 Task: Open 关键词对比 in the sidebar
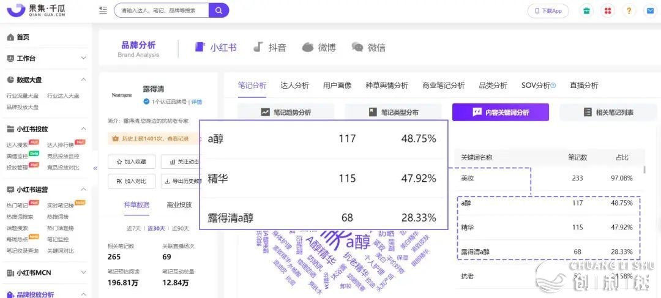60,251
